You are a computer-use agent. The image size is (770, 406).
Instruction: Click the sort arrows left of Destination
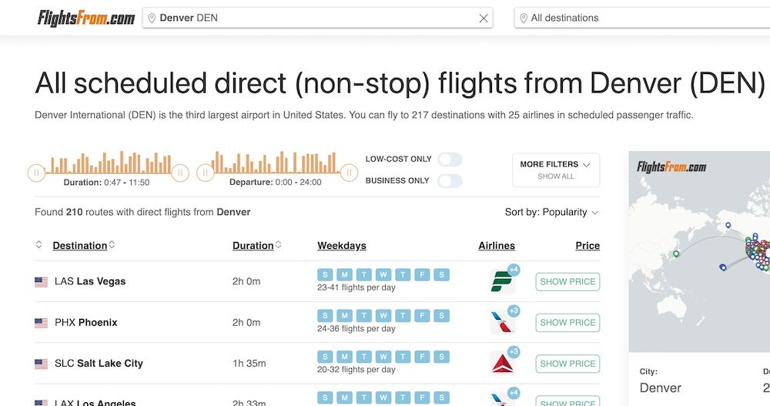[39, 245]
